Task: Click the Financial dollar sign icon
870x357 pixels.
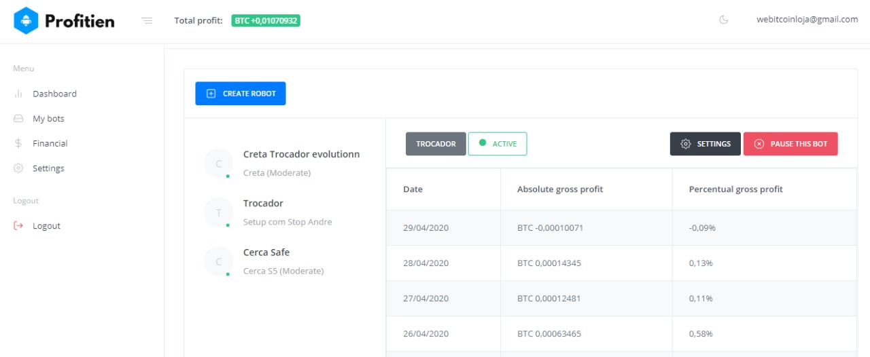Action: 18,143
